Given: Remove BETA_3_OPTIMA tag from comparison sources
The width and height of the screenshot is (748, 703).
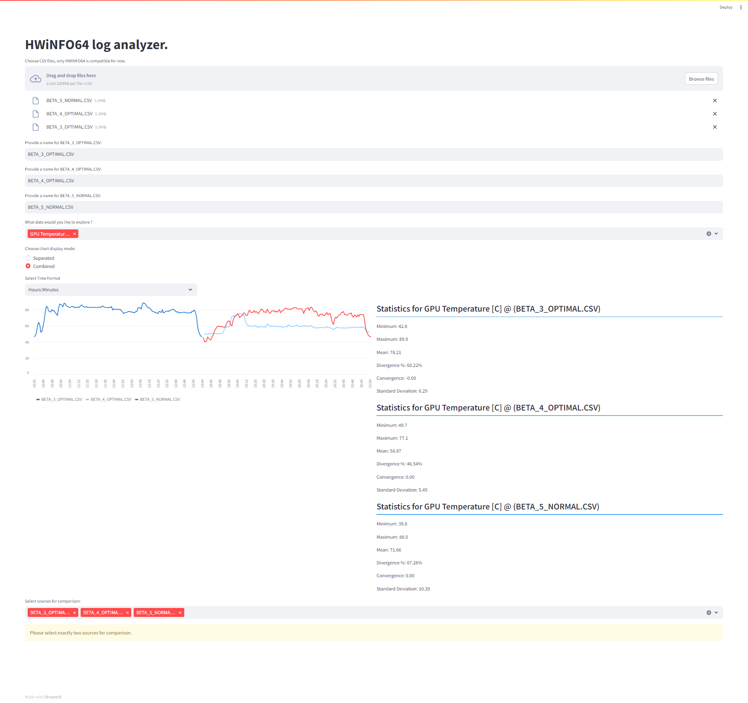Looking at the screenshot, I should pos(74,613).
